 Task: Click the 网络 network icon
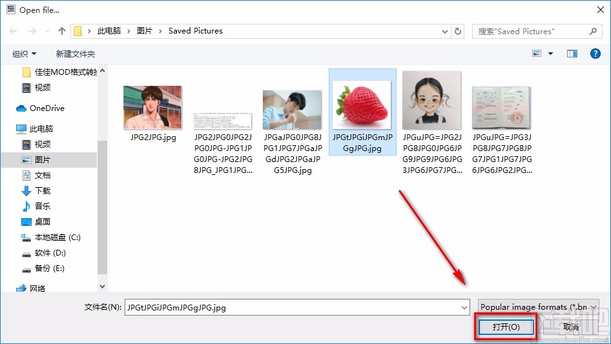pyautogui.click(x=21, y=288)
